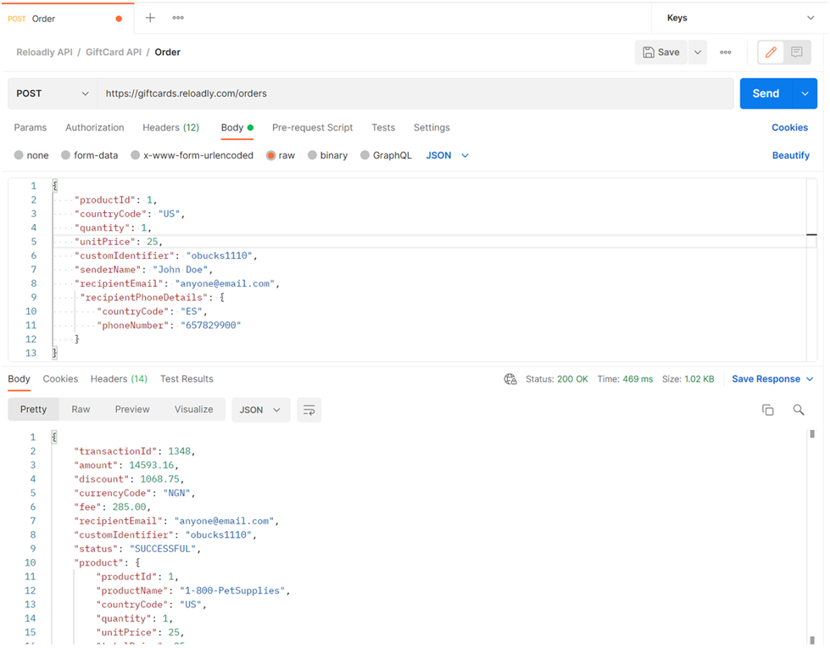Viewport: 830px width, 648px height.
Task: Select the form-data body type
Action: coord(90,156)
